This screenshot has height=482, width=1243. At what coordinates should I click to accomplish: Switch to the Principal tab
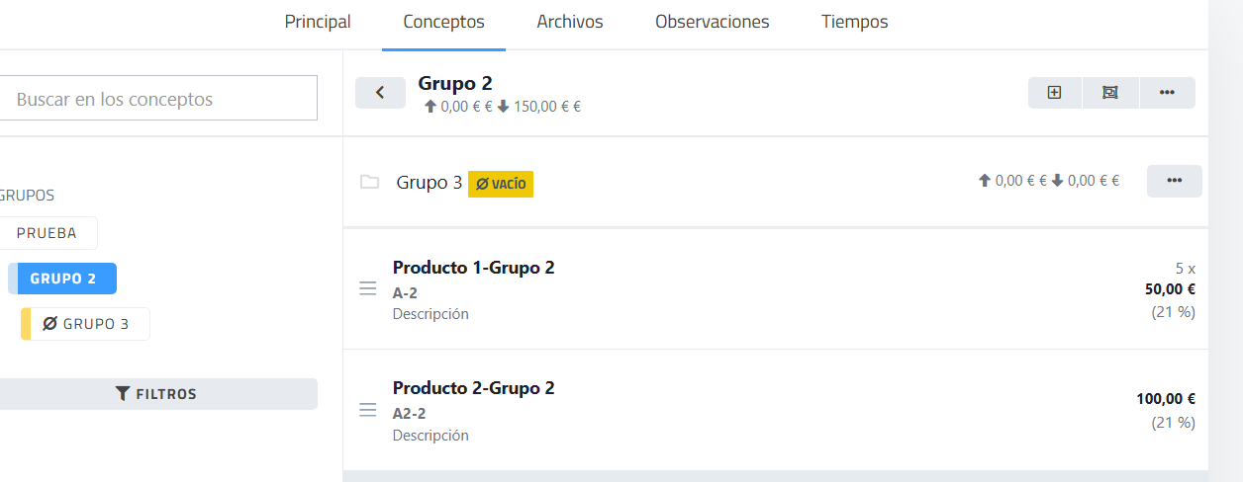tap(318, 22)
